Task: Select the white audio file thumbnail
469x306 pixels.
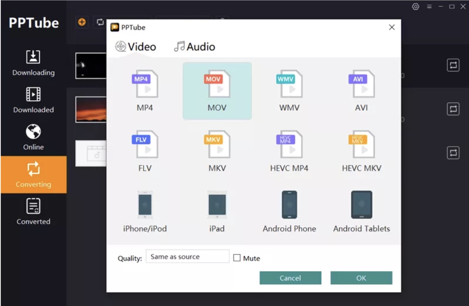Action: [x=91, y=153]
